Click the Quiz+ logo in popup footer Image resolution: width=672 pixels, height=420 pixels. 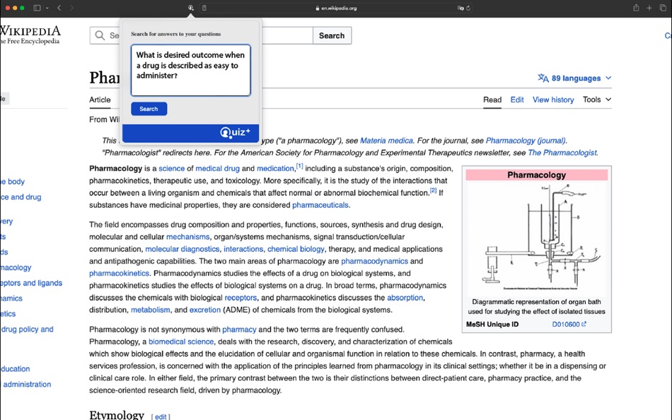pos(235,132)
